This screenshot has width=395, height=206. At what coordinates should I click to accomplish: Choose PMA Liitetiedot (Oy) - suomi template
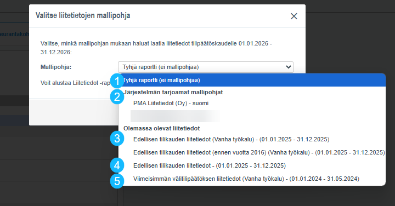(252, 104)
